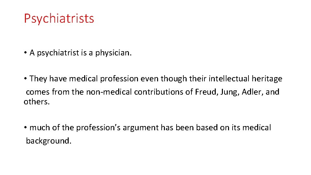Click the bullet marker before "A psychiatrist"
The image size is (311, 175).
[25, 53]
